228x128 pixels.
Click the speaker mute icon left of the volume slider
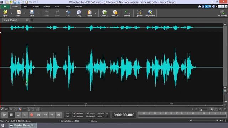click(191, 121)
